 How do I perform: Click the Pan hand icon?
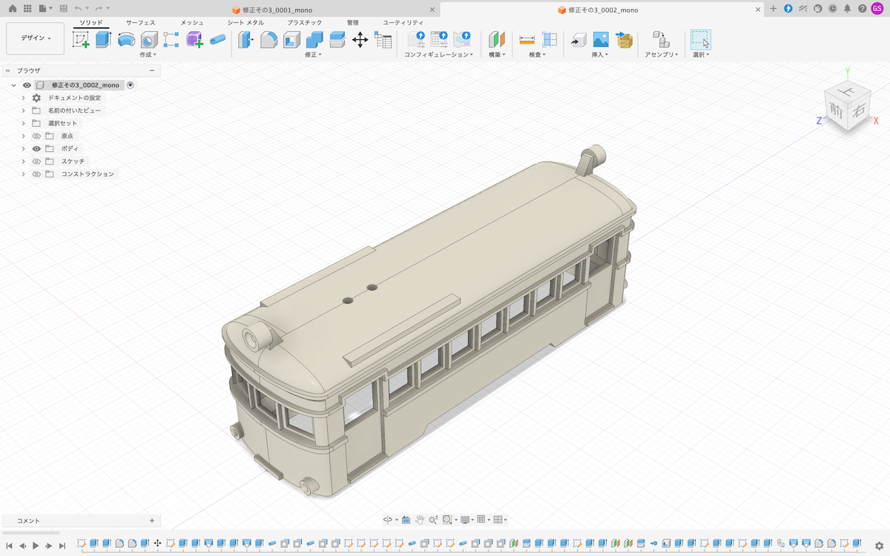click(x=420, y=520)
